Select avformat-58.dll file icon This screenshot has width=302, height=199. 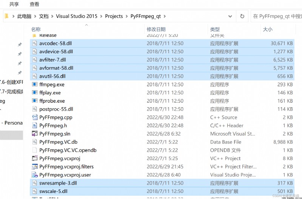pos(34,68)
